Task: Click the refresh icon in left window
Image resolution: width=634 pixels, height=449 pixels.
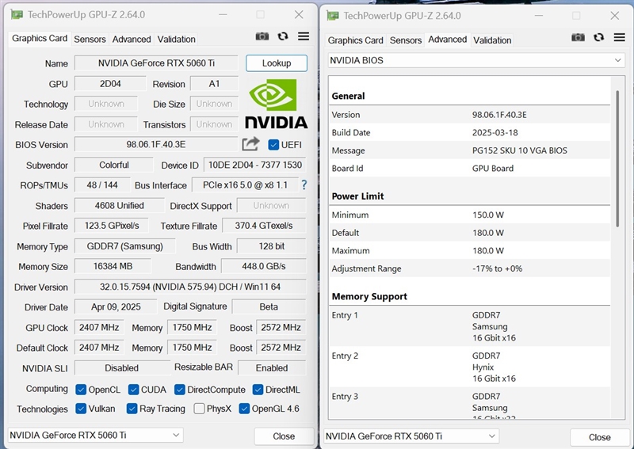Action: [283, 36]
